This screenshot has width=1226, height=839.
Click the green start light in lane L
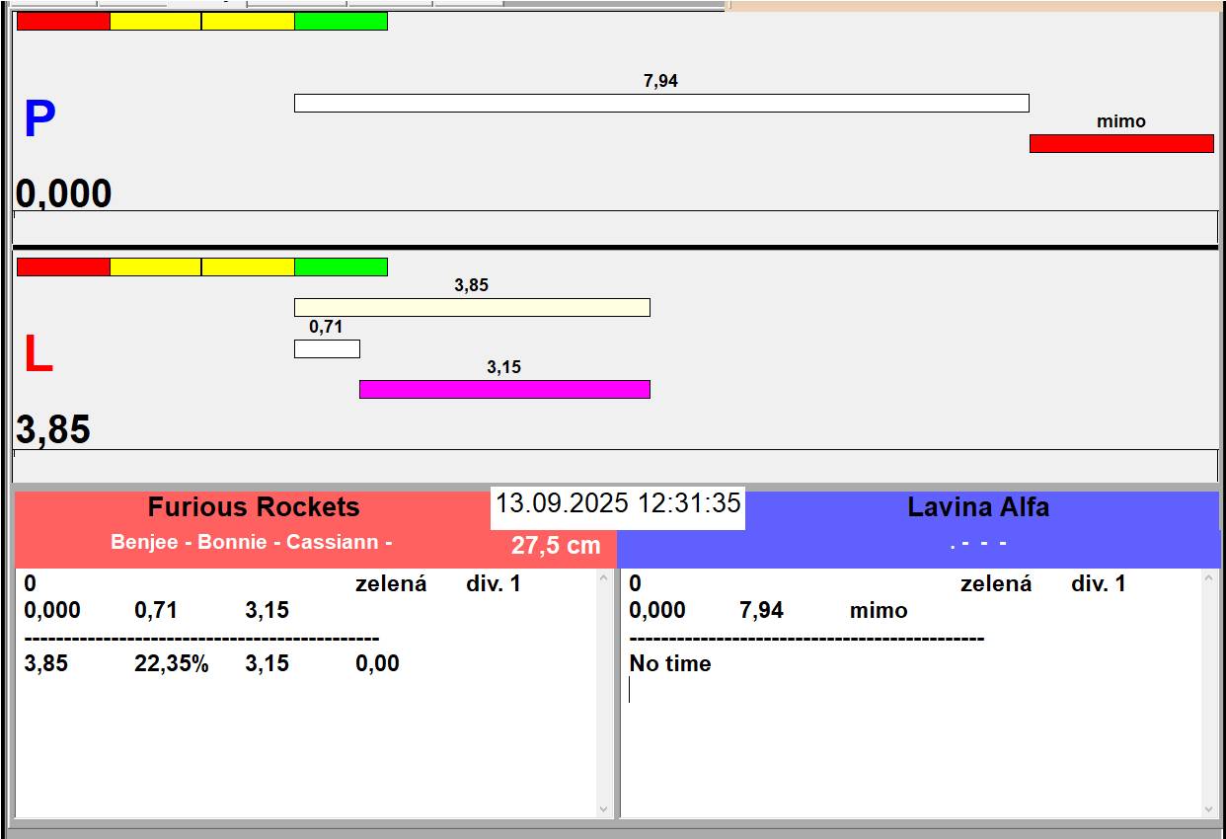[341, 267]
